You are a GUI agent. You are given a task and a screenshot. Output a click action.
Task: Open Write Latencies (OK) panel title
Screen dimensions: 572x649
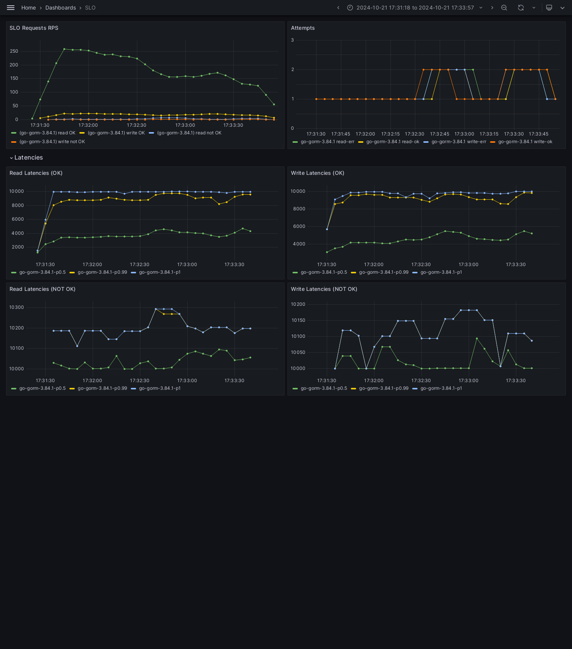318,173
